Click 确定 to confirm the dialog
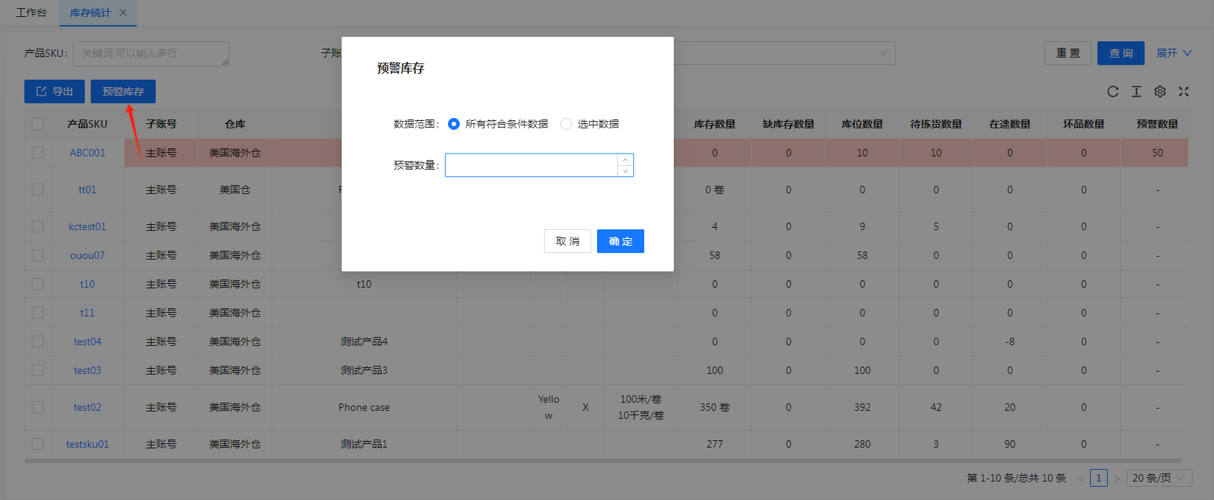 (x=620, y=241)
